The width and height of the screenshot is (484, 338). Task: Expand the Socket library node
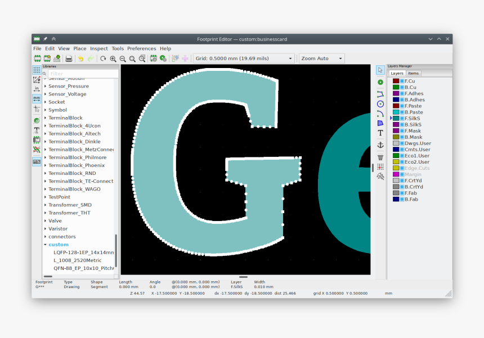tap(46, 102)
